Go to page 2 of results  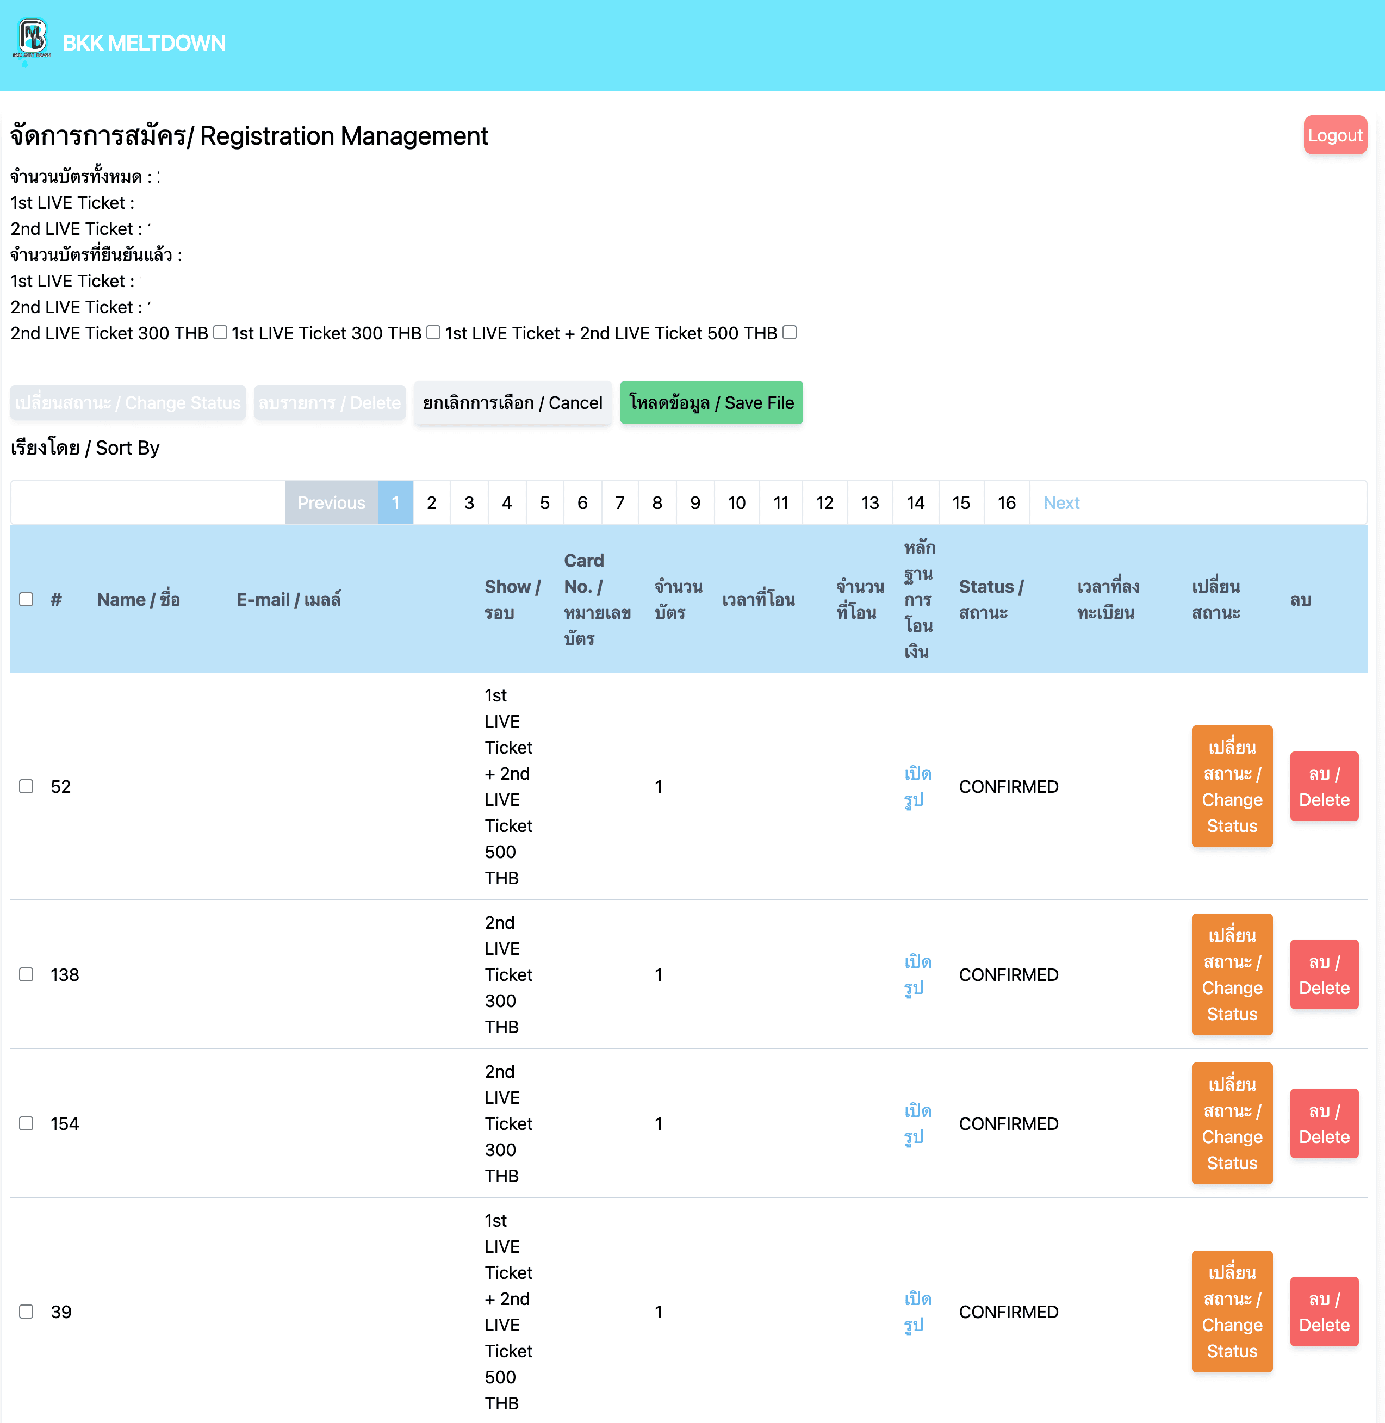pyautogui.click(x=431, y=503)
